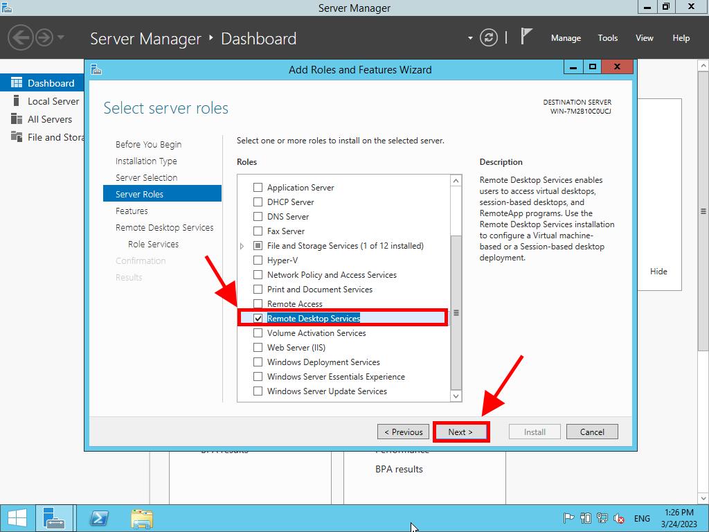Check Print and Document Services

click(258, 289)
